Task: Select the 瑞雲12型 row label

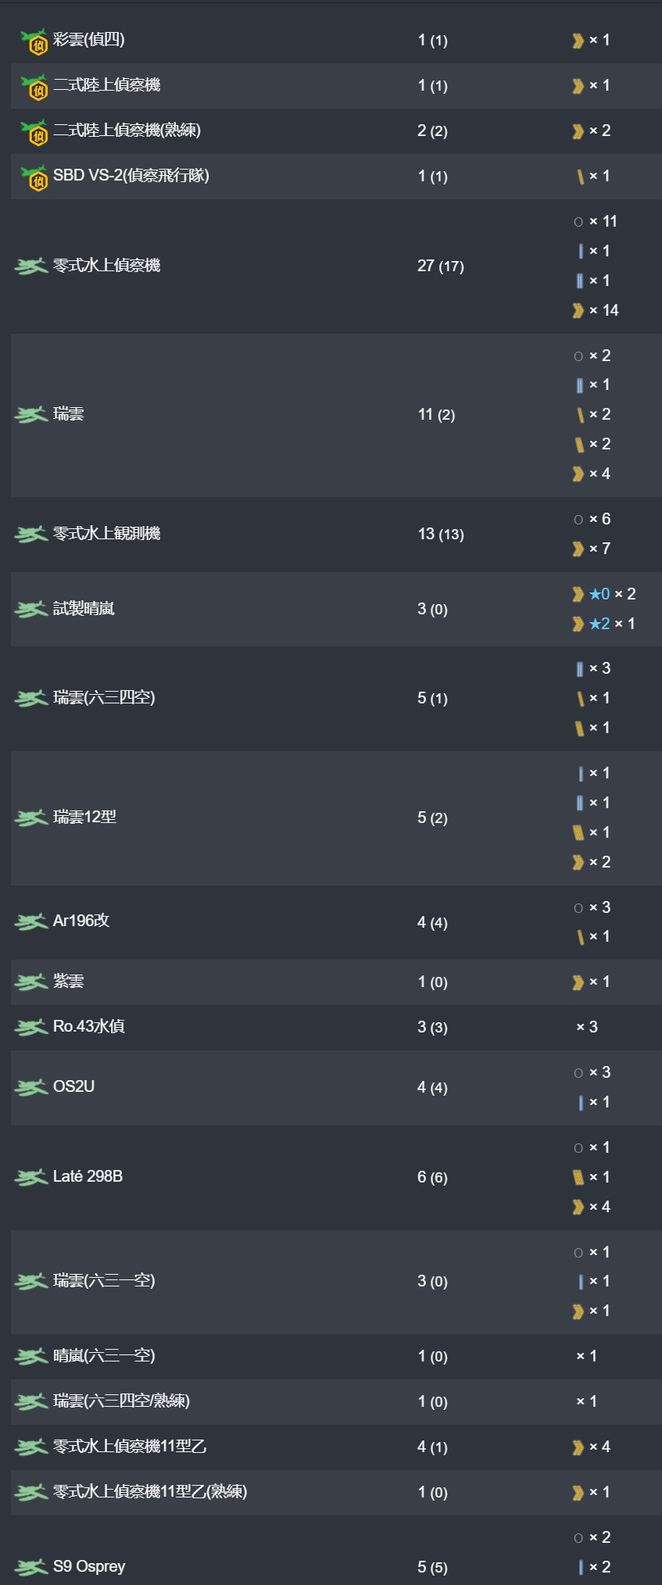Action: [x=85, y=818]
